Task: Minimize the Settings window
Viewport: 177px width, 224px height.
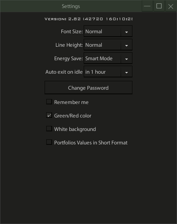Action: click(x=147, y=6)
